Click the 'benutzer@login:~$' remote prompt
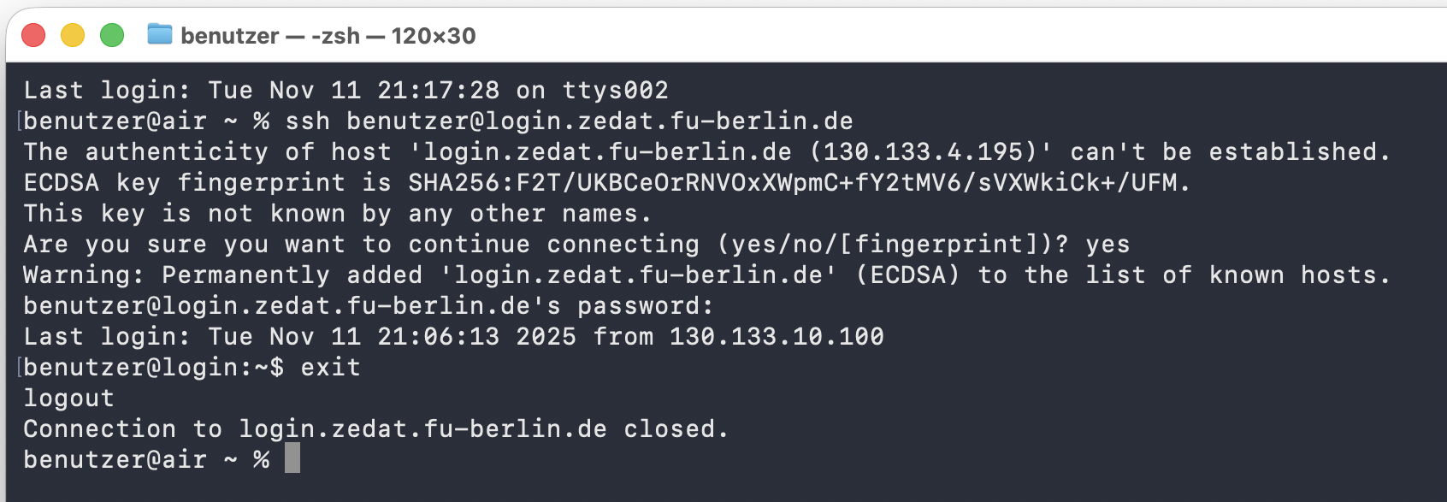 coord(154,368)
